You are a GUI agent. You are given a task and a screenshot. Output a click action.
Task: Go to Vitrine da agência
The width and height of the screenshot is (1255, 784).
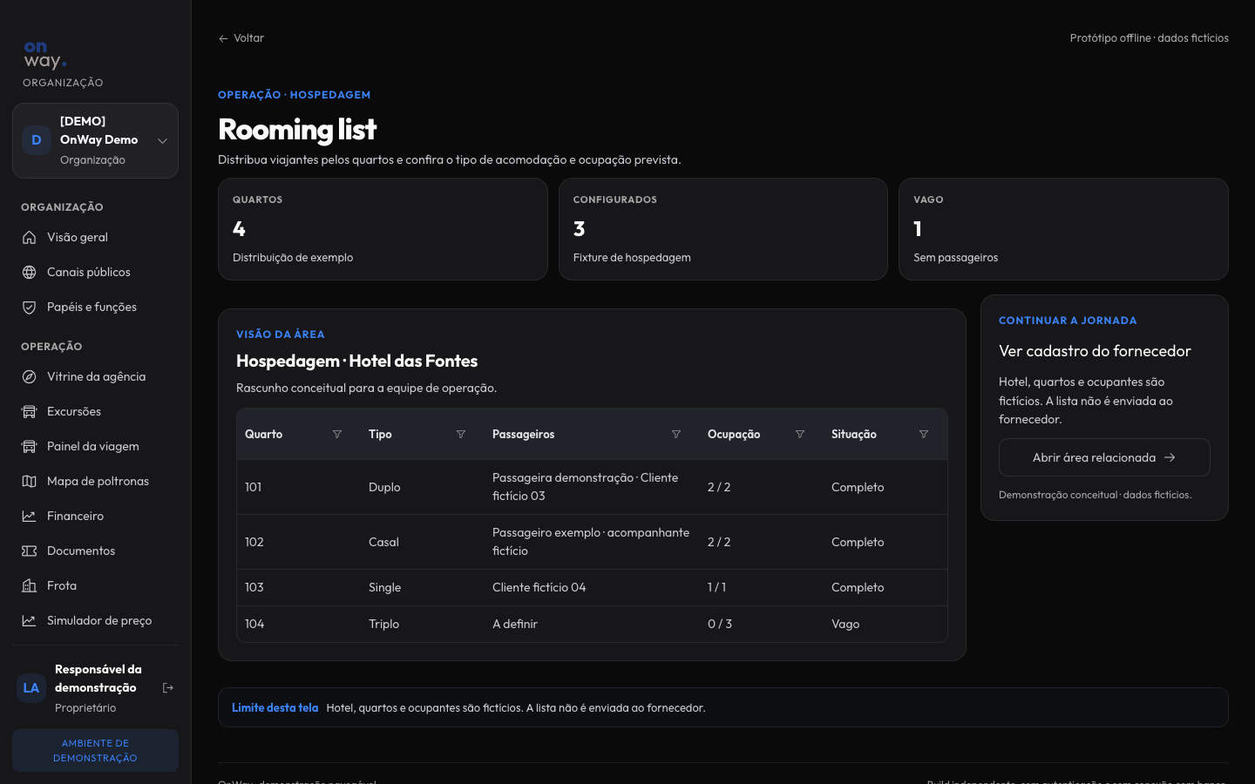point(95,376)
